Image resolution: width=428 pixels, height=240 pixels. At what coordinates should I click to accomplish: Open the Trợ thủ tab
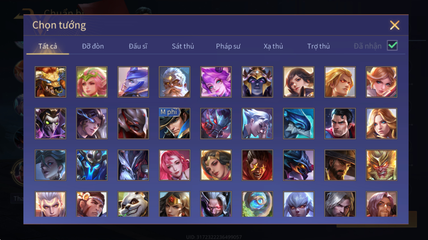click(x=318, y=46)
